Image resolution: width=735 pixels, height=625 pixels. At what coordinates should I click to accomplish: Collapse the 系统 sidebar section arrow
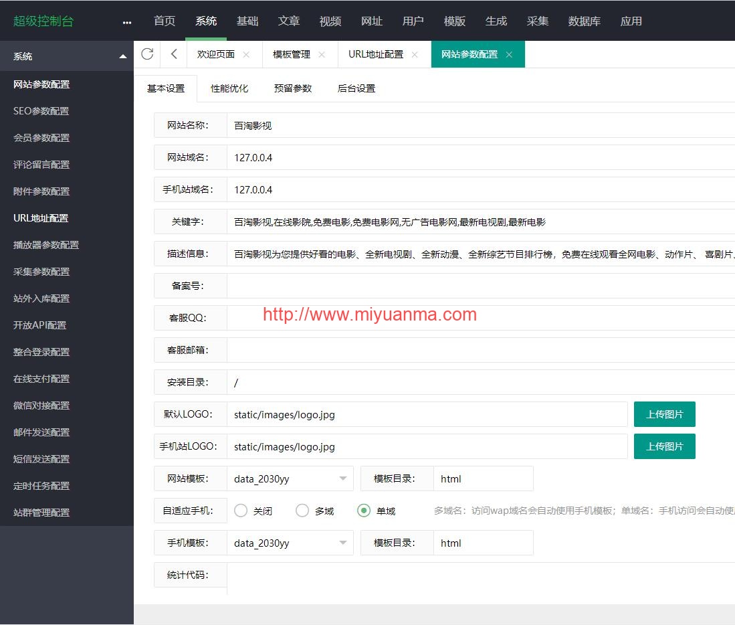(123, 57)
